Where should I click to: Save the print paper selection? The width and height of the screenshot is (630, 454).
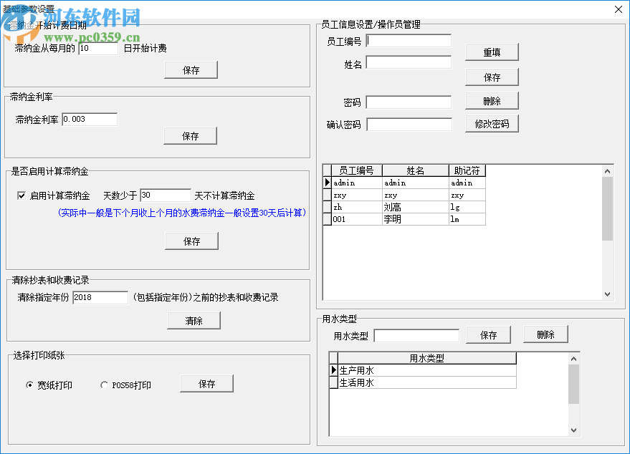click(206, 383)
